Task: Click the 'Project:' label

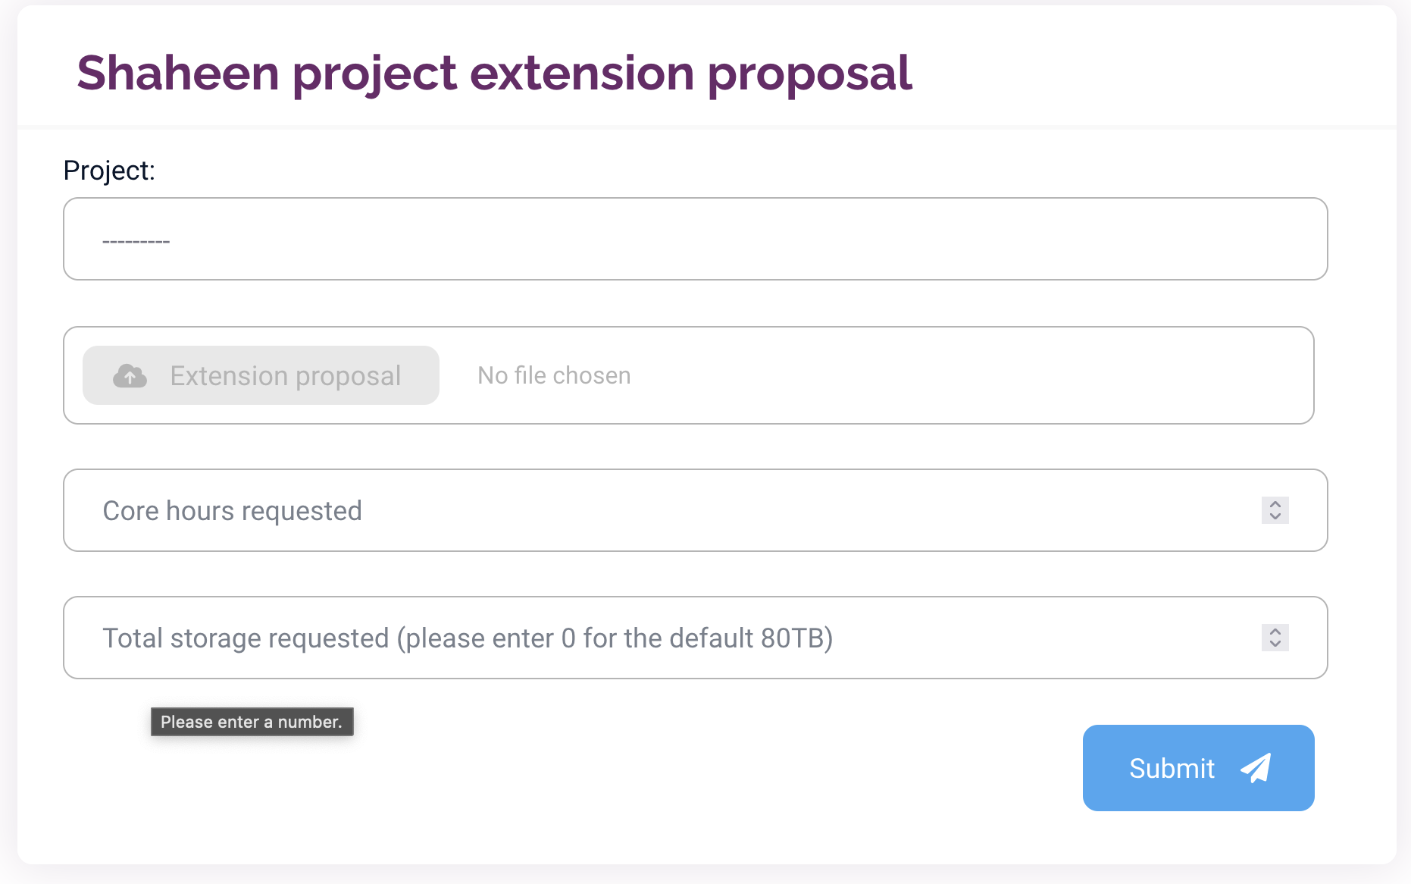Action: pos(109,171)
